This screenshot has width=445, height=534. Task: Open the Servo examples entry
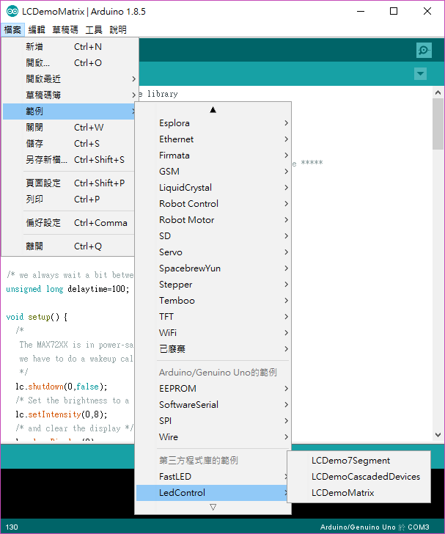(x=213, y=252)
